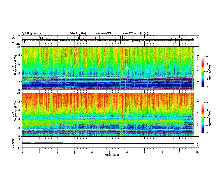
Task: Click the ch.1 spectrogram plot
Action: point(108,68)
